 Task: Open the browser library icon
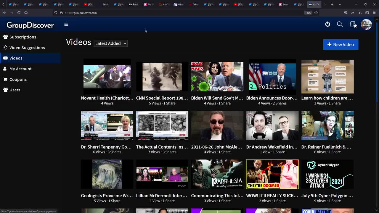click(360, 13)
